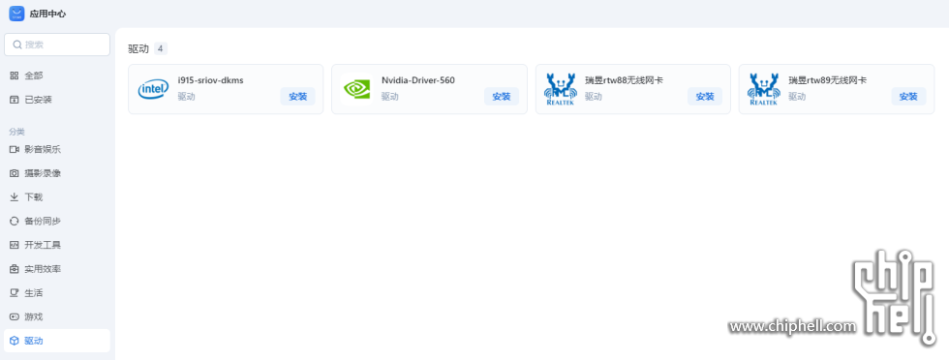949x360 pixels.
Task: Focus the 搜索 search field
Action: pyautogui.click(x=57, y=45)
